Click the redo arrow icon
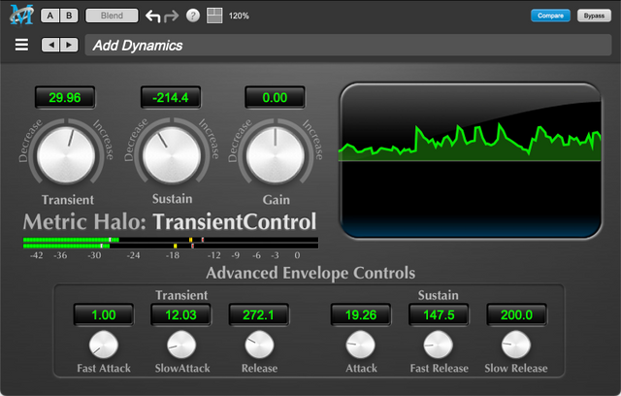Viewport: 621px width, 396px height. coord(171,16)
